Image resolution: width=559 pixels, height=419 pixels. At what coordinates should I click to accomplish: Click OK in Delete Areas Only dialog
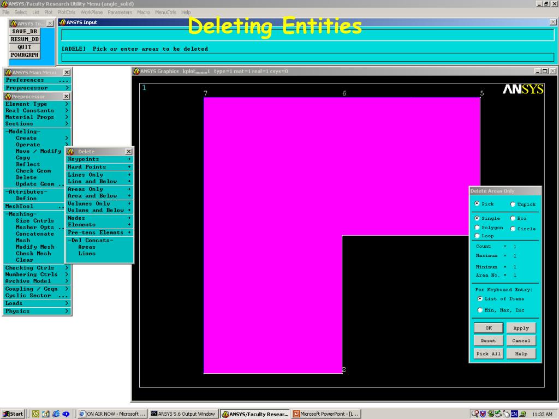(x=489, y=328)
